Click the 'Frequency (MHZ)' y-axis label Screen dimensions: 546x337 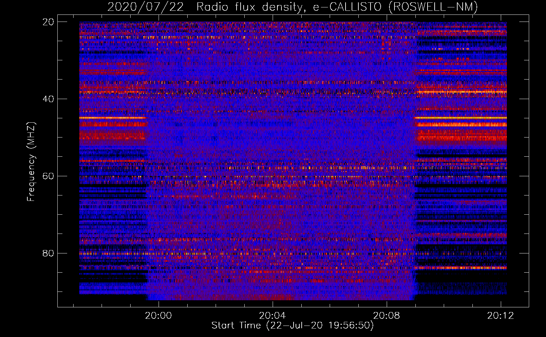[31, 161]
